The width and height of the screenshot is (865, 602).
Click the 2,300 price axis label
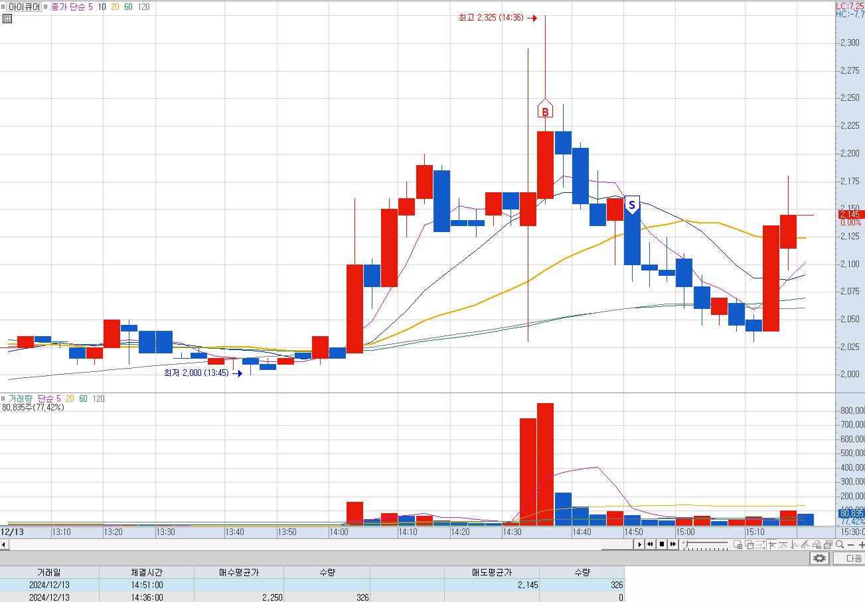tap(850, 43)
